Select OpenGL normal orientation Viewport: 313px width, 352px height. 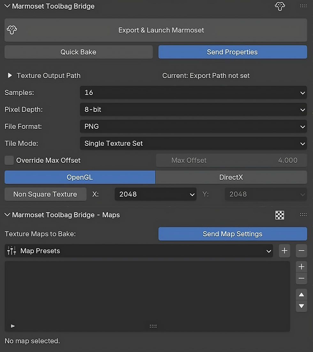80,177
